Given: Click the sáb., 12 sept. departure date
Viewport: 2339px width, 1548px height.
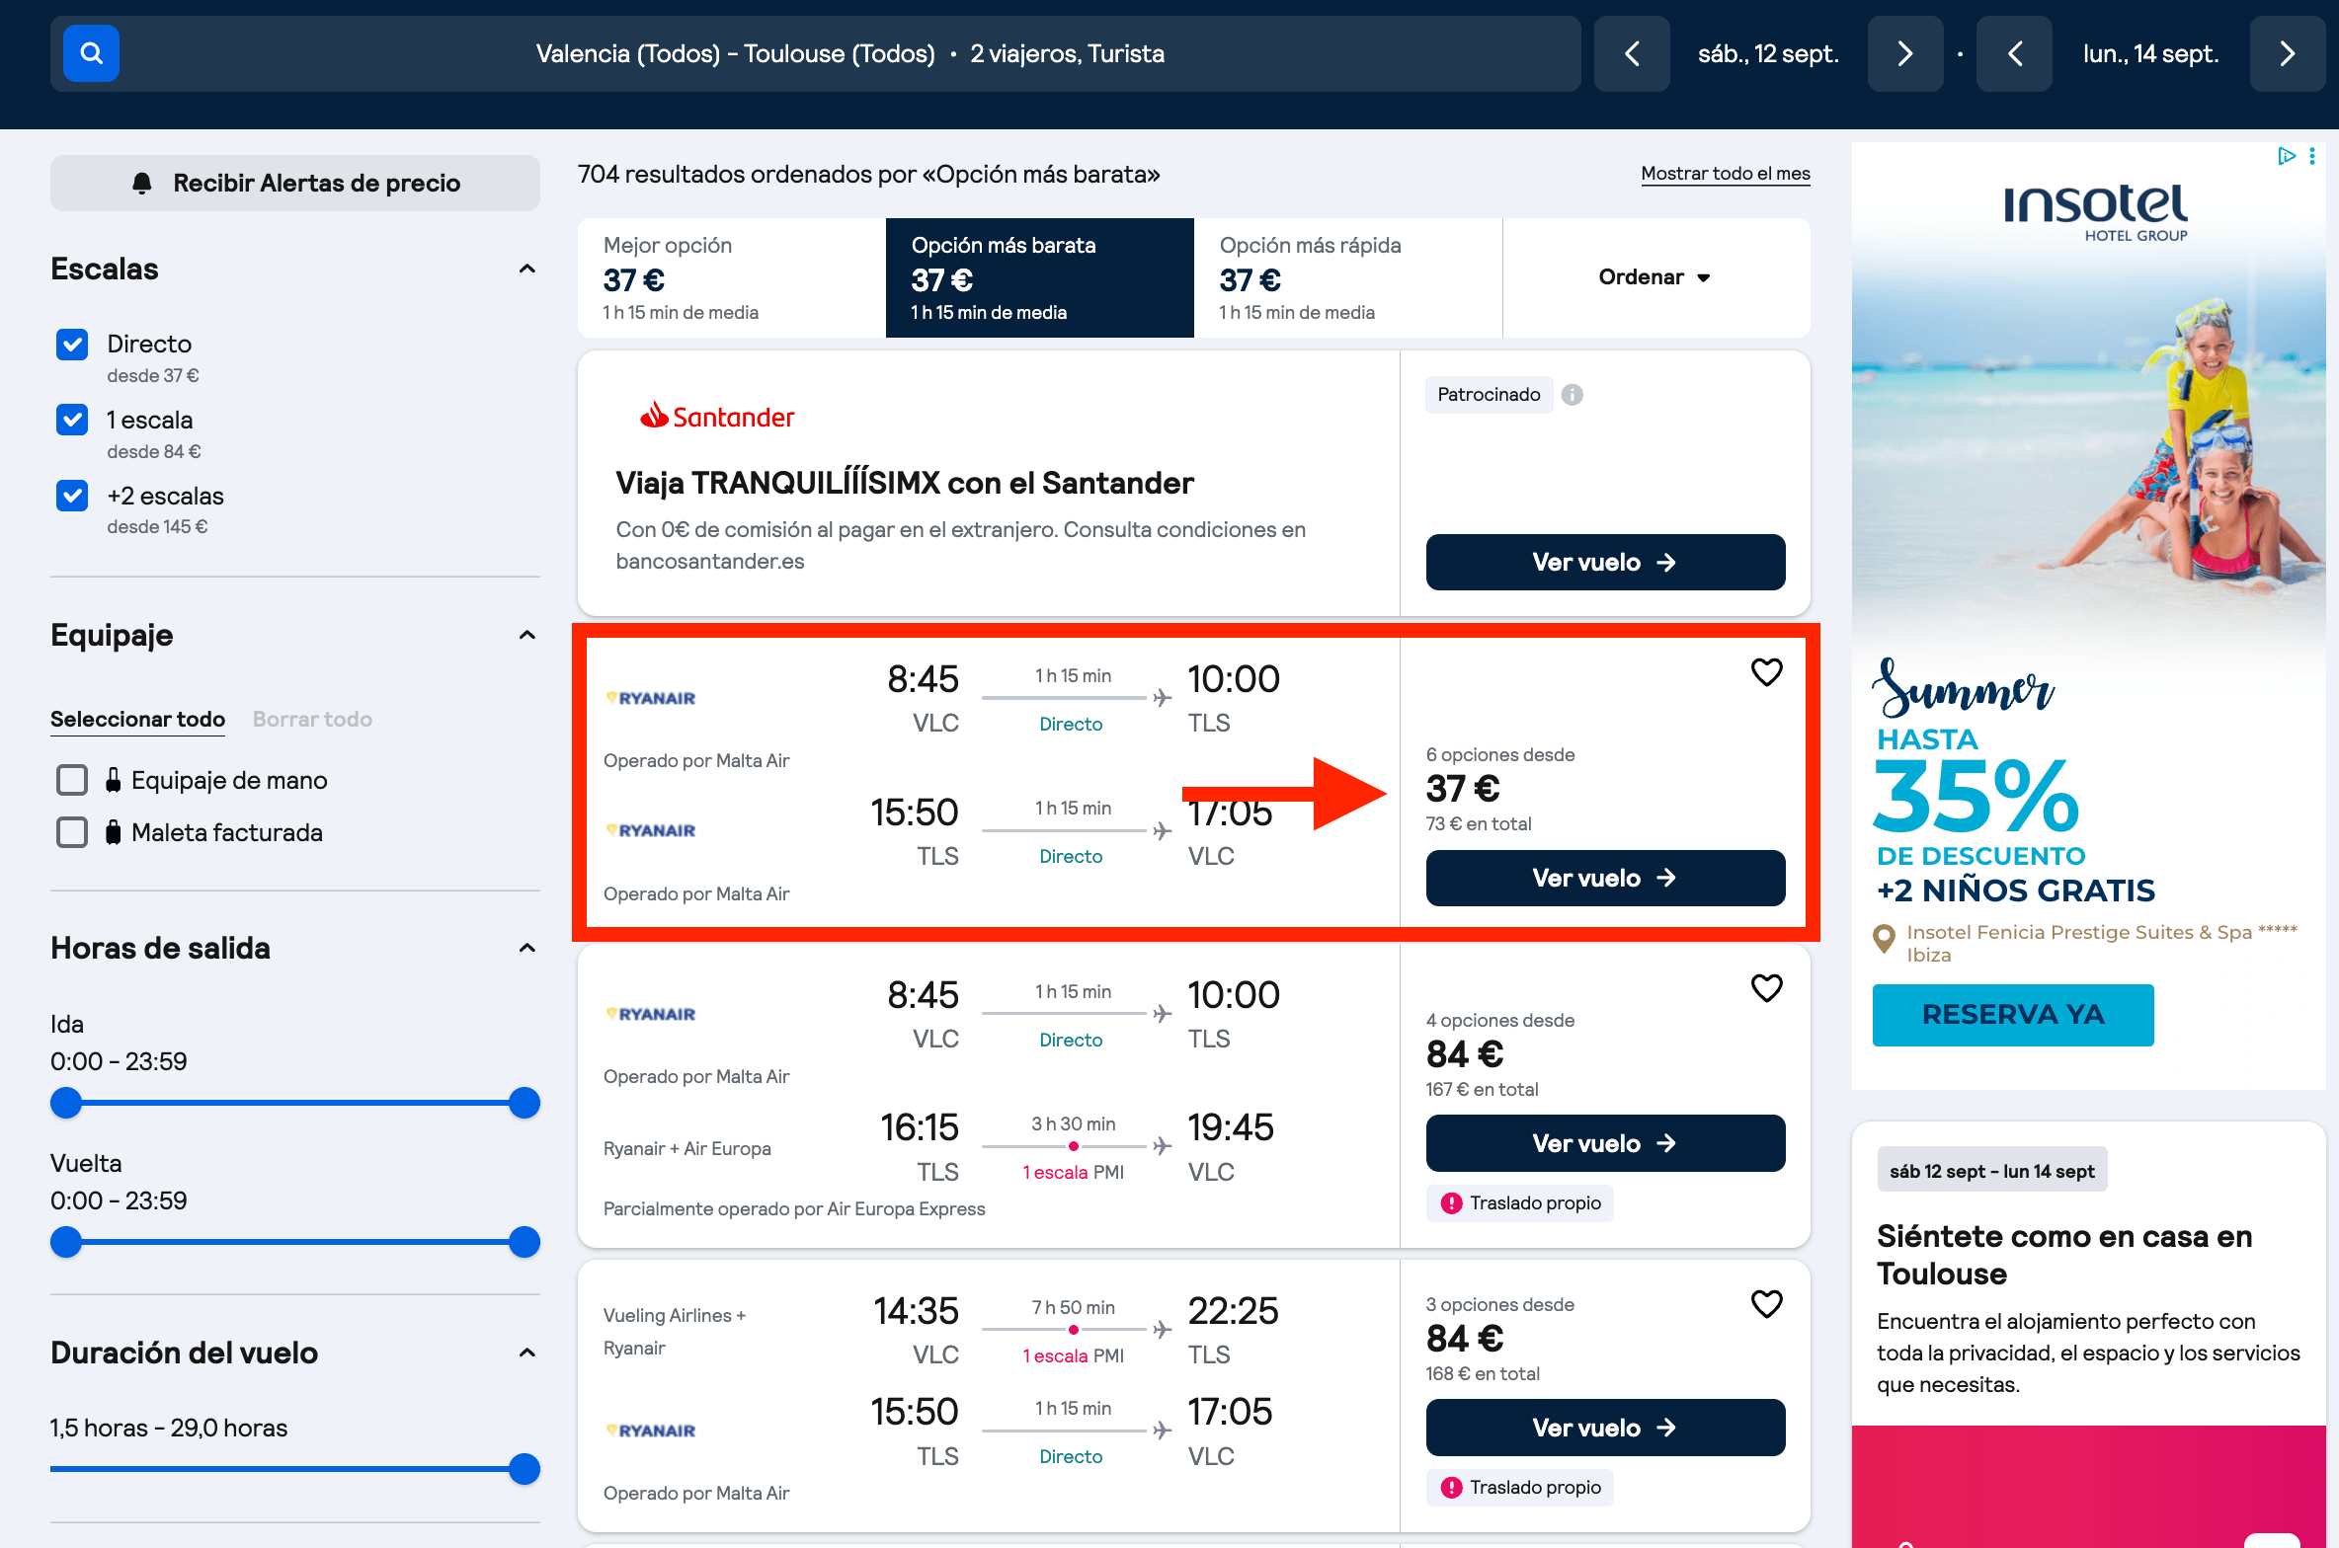Looking at the screenshot, I should click(1768, 54).
